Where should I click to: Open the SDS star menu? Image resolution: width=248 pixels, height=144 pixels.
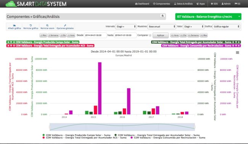(x=214, y=4)
